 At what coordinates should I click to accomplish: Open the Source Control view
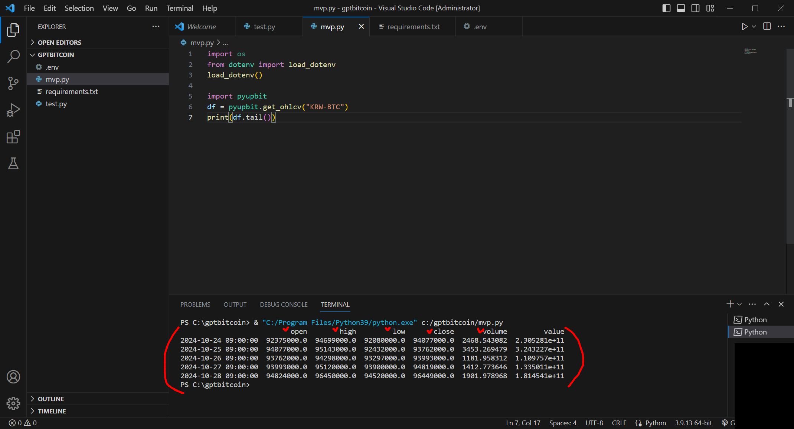tap(13, 83)
